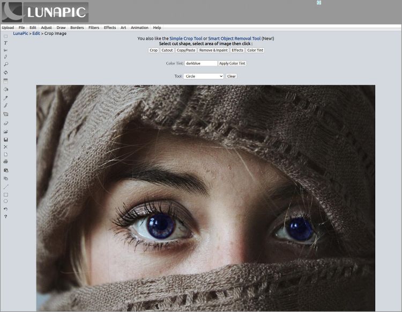Screen dimensions: 402x312
Task: Open the Animation menu
Action: [139, 27]
